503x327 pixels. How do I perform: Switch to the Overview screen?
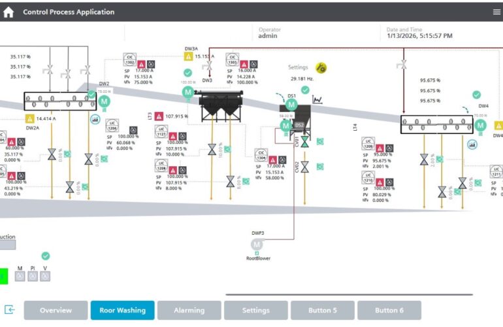point(56,310)
